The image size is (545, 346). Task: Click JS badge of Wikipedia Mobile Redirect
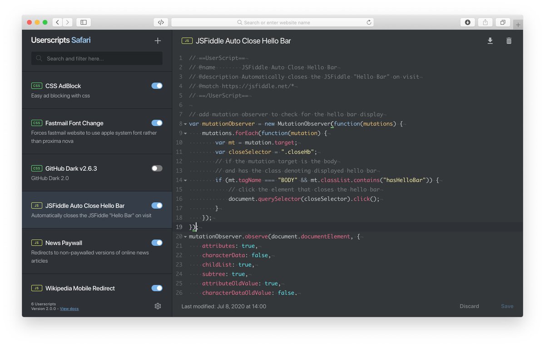click(x=36, y=288)
